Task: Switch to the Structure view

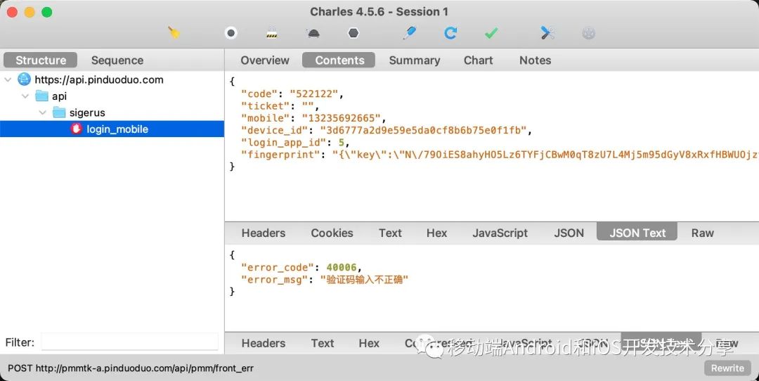Action: (x=41, y=60)
